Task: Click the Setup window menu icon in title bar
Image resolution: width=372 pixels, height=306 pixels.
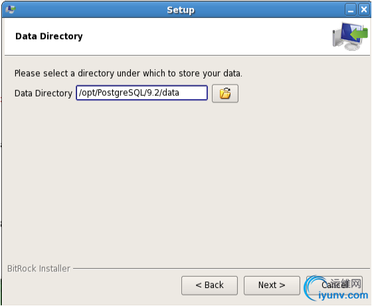Action: 11,9
